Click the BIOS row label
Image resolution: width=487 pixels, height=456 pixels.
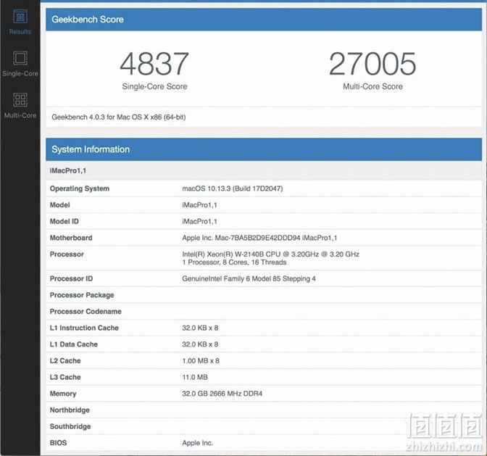[x=58, y=443]
